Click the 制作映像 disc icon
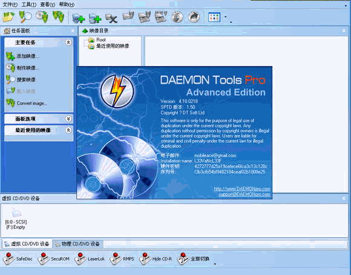The height and width of the screenshot is (275, 351). click(10, 68)
